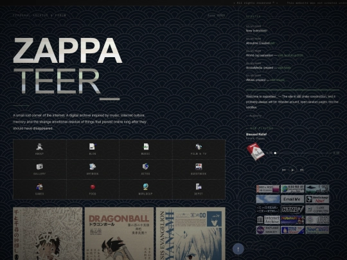Image resolution: width=347 pixels, height=260 pixels.
Task: Click the Email Me badge
Action: [292, 199]
